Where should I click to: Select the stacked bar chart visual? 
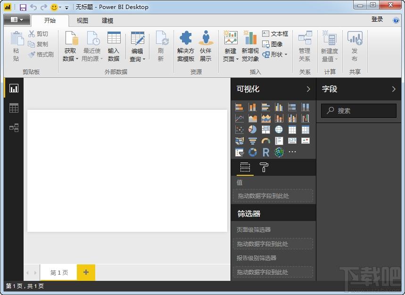[240, 107]
